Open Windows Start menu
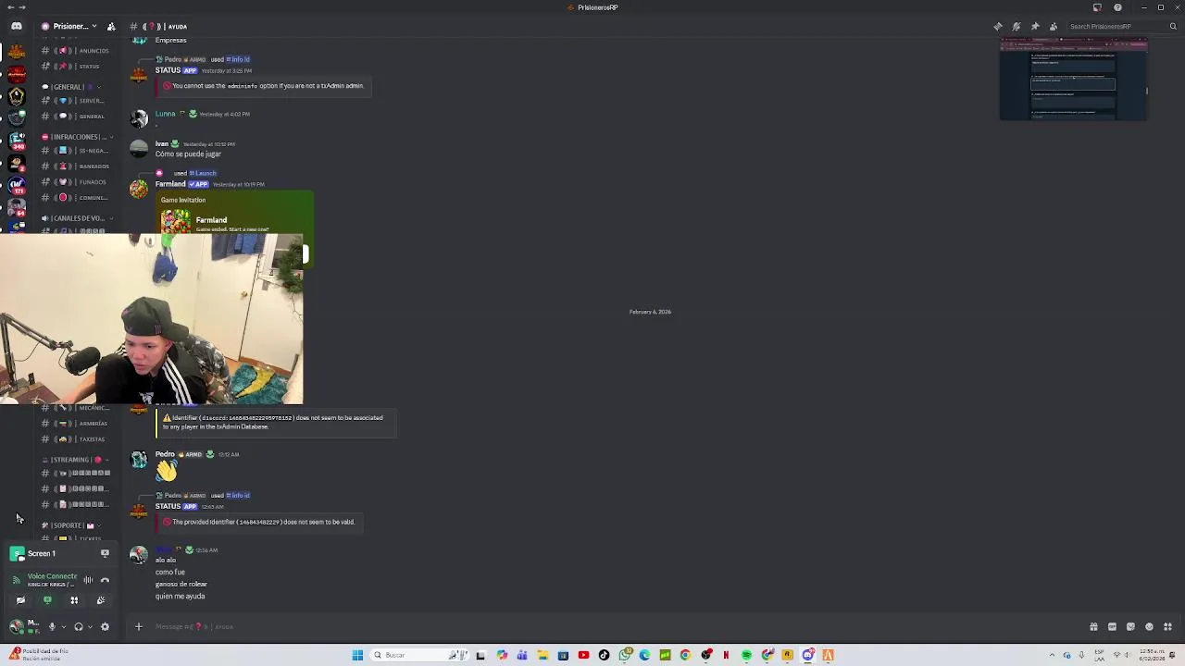1185x666 pixels. point(357,655)
